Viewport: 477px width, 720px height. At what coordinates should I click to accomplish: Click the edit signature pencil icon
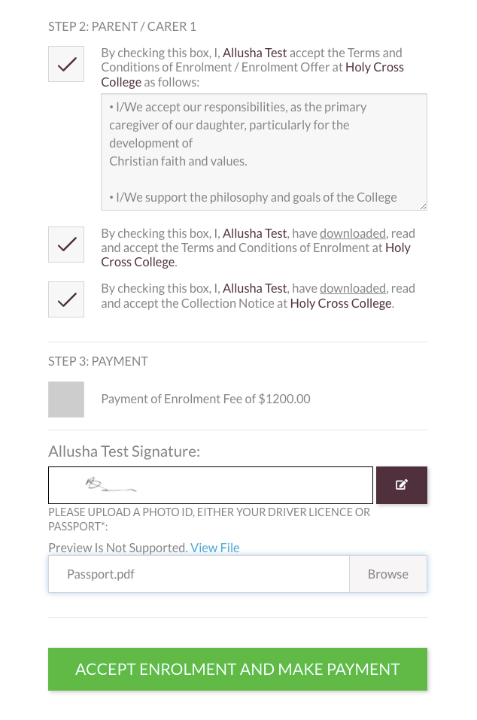tap(402, 485)
